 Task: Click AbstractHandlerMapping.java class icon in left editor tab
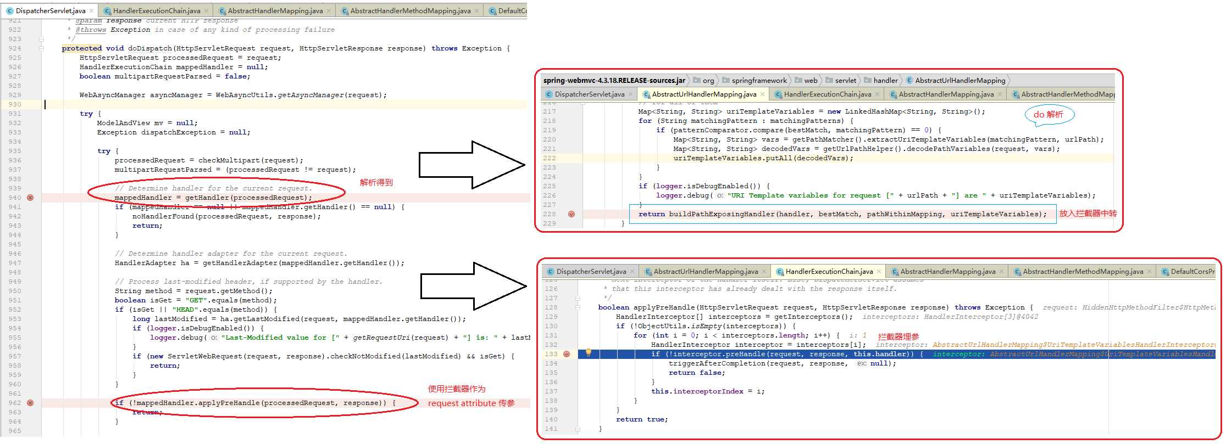tap(222, 11)
